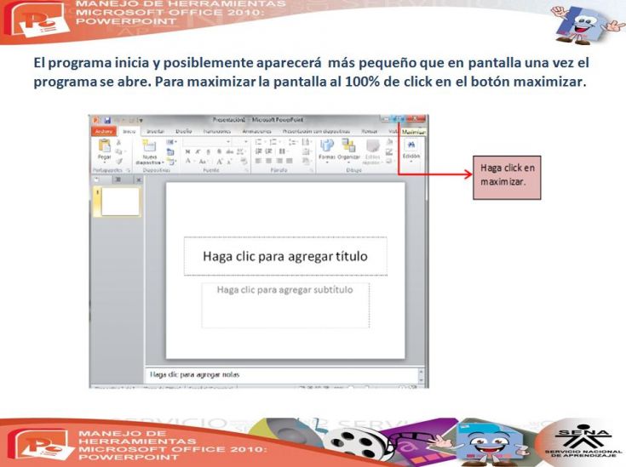
Task: Click the increase list level icon
Action: [x=268, y=151]
